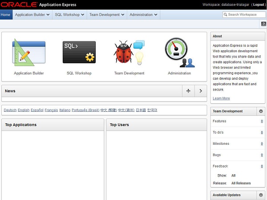The height and width of the screenshot is (200, 267).
Task: Click the Learn More link
Action: pos(221,98)
